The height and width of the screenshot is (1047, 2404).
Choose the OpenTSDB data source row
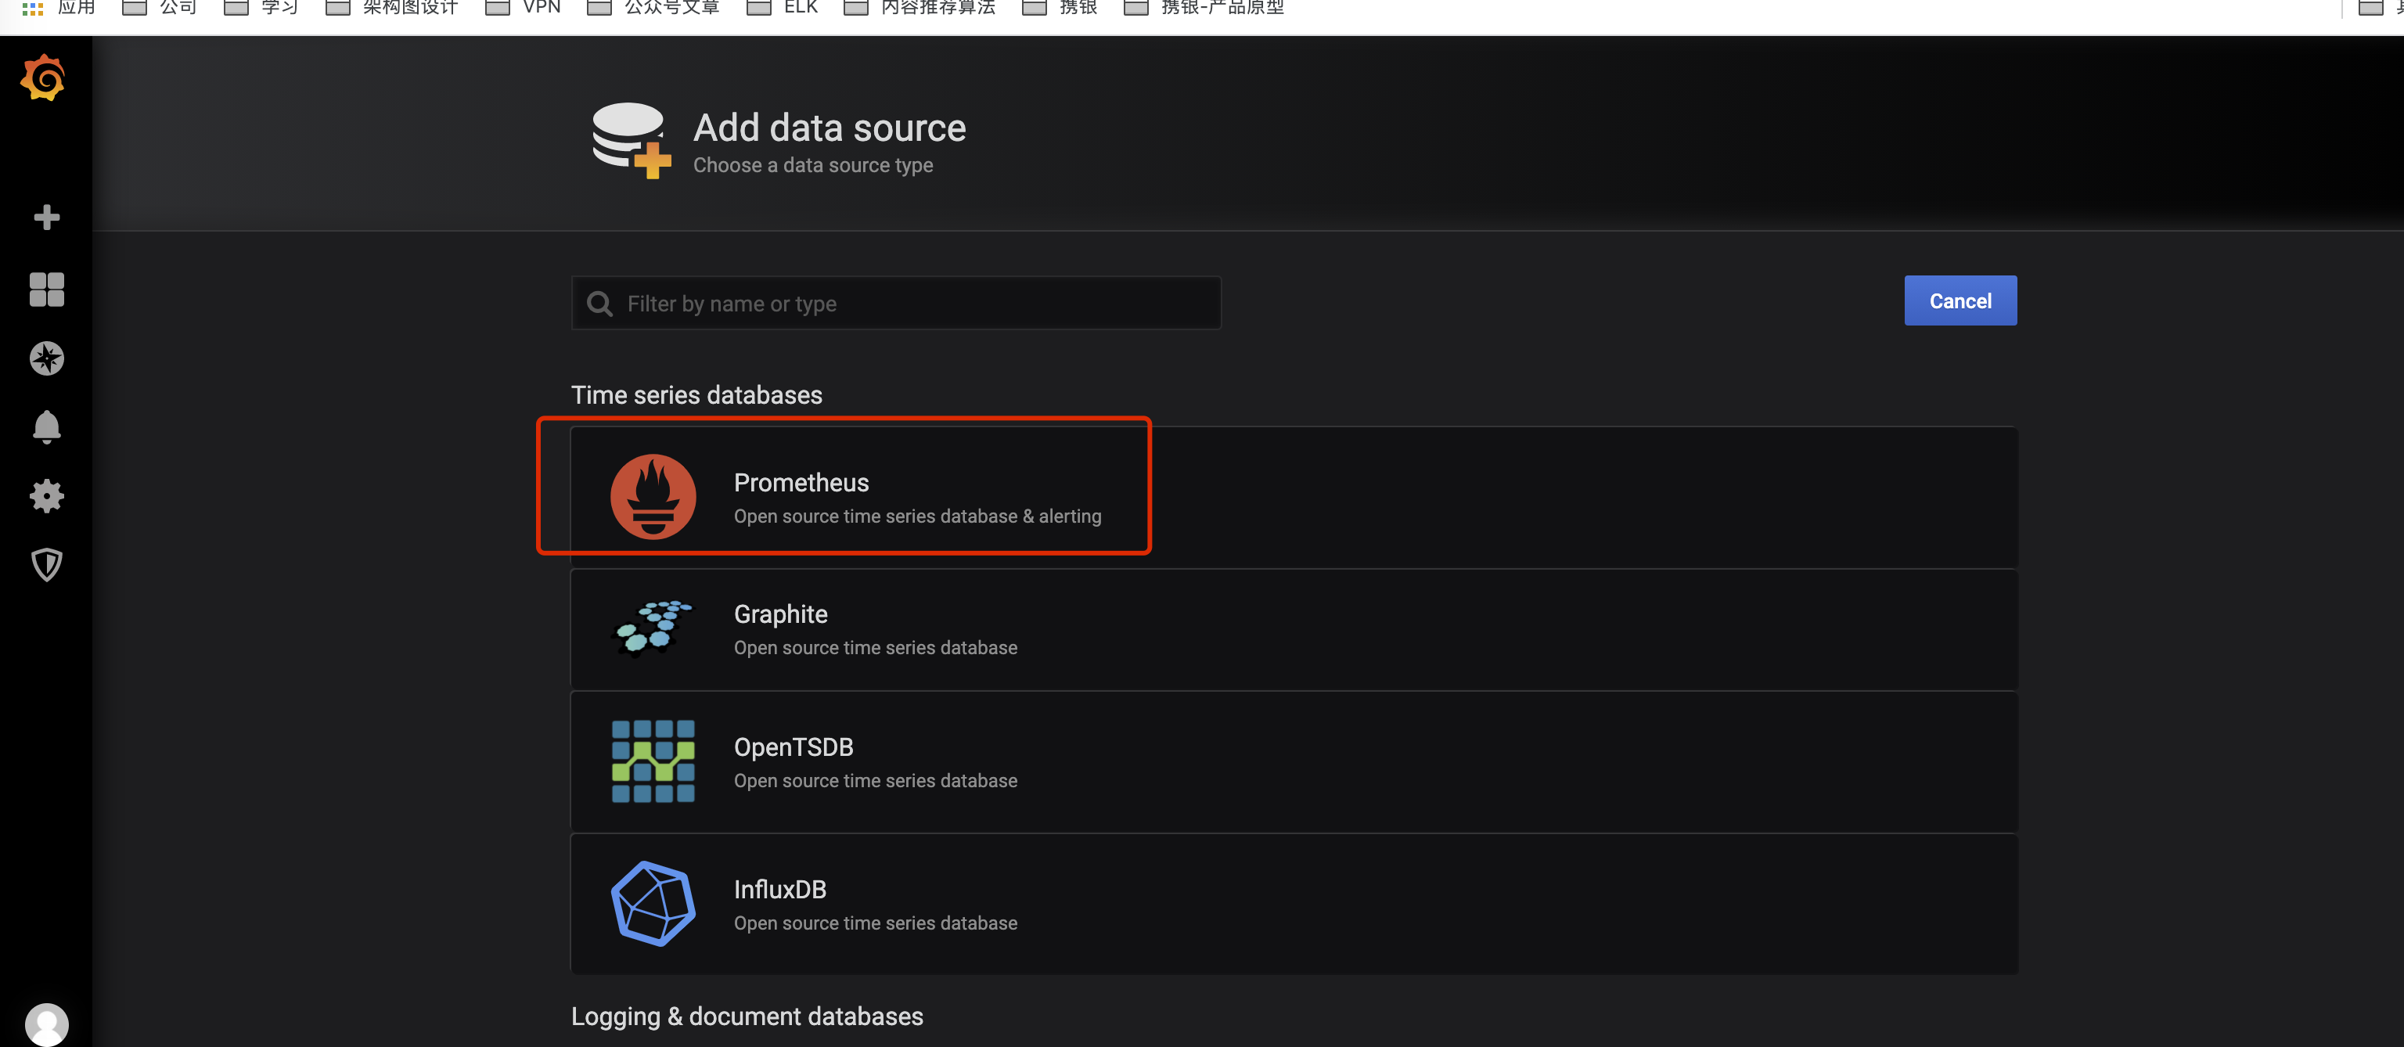(1293, 762)
